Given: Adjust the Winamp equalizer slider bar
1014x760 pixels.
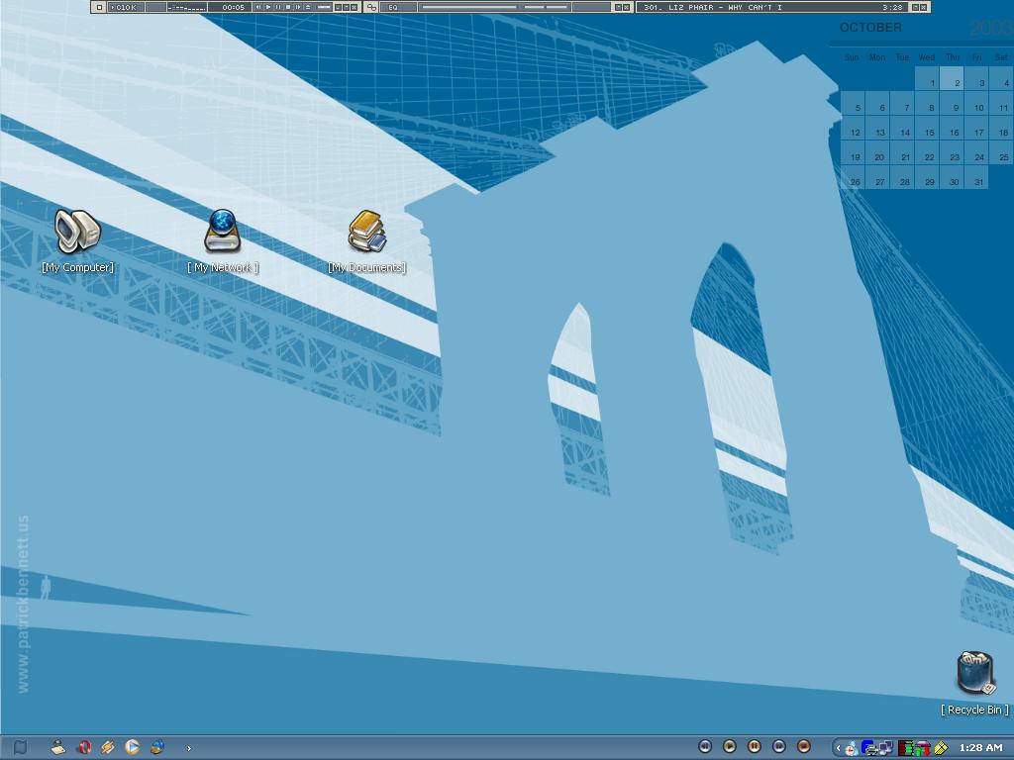Looking at the screenshot, I should [x=495, y=7].
